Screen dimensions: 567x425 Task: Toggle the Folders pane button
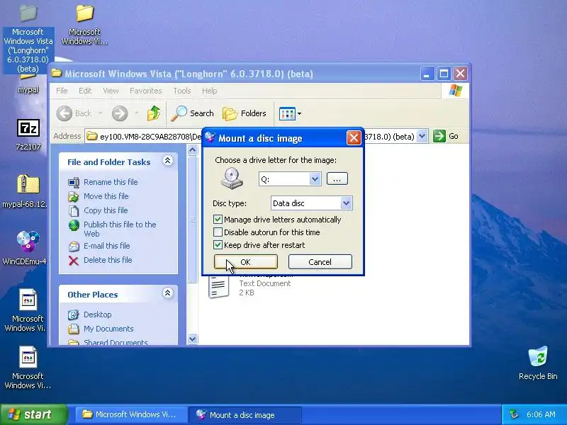pos(245,113)
